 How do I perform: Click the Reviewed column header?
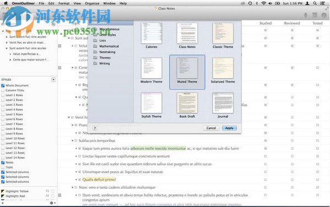[x=291, y=23]
